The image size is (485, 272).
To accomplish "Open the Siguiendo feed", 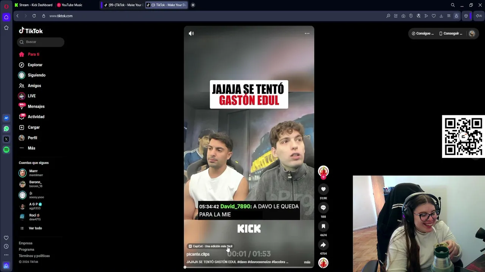I will (x=36, y=75).
